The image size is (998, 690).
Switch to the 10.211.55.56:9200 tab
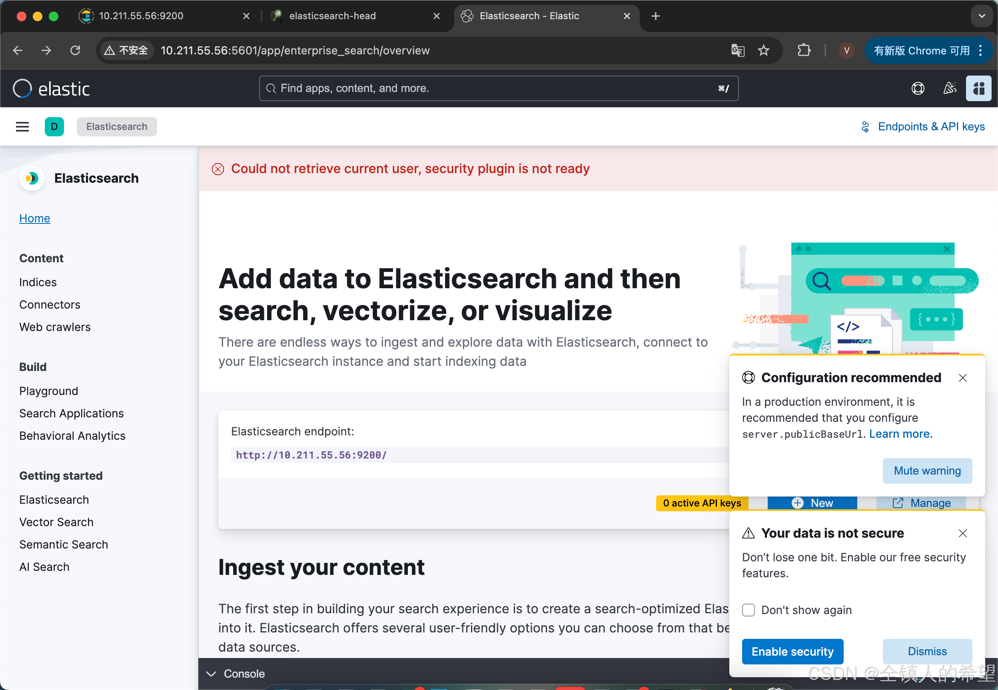[164, 16]
